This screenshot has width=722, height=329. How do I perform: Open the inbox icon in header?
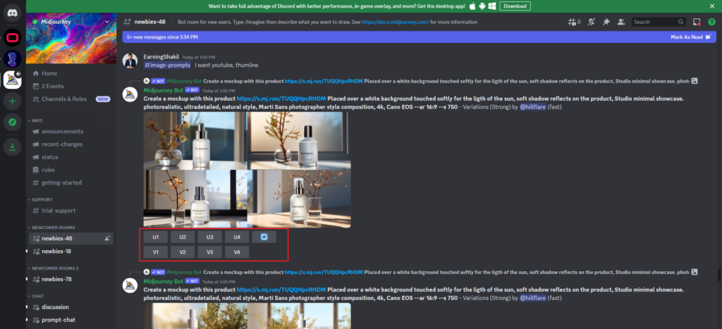tap(697, 22)
